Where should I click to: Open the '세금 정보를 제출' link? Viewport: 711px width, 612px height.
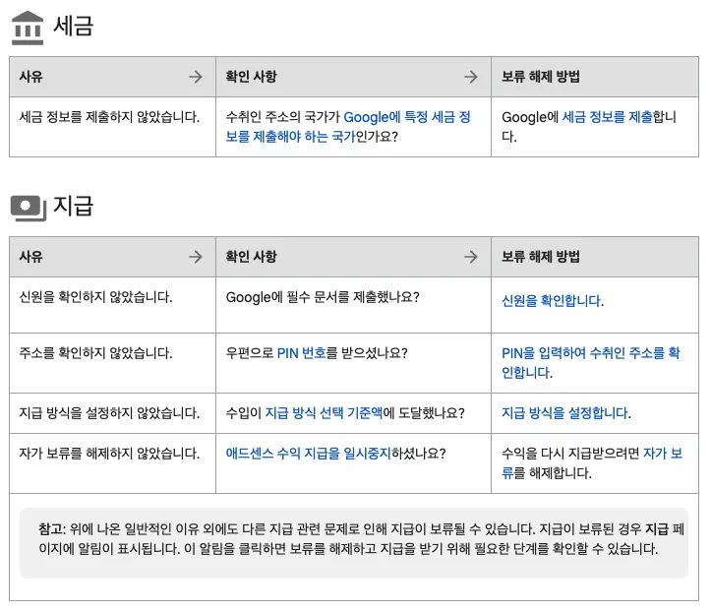607,117
